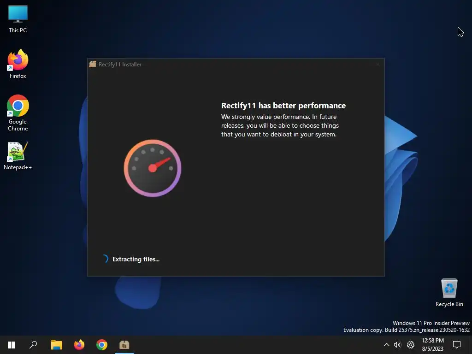Activate Rectify11 Installer taskbar icon
Image resolution: width=472 pixels, height=354 pixels.
tap(124, 345)
